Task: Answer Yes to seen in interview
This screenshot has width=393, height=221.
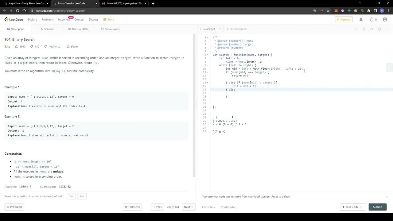Action: pyautogui.click(x=71, y=196)
